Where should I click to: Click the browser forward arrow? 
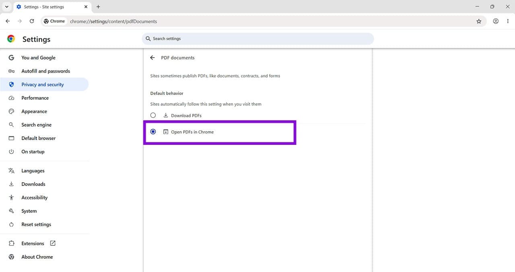point(20,21)
